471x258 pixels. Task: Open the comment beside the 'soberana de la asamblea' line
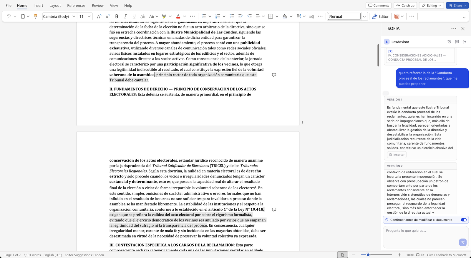coord(274,75)
